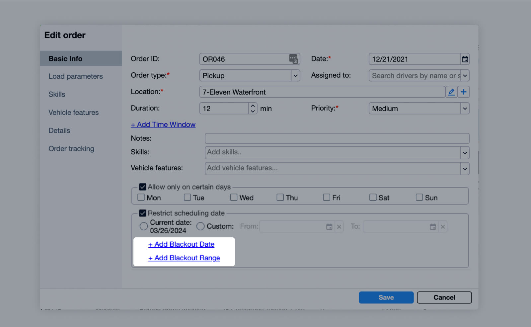Open the Order tracking tab
The height and width of the screenshot is (327, 531).
(71, 149)
